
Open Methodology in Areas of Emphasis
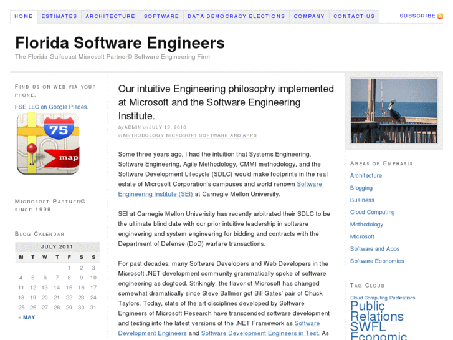coord(366,224)
